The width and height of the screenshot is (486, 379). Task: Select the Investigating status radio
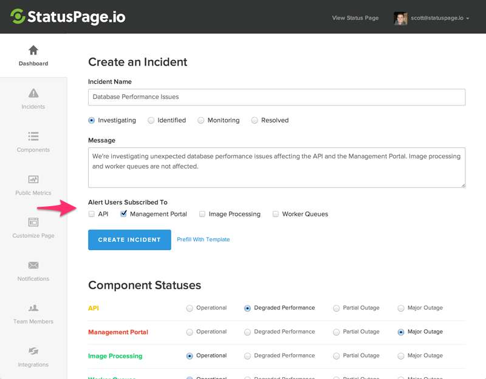(x=92, y=120)
